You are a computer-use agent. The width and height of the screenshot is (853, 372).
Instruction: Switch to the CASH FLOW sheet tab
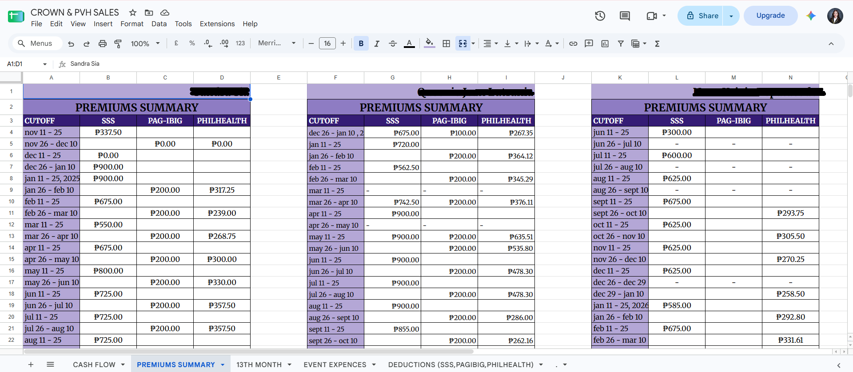[94, 365]
